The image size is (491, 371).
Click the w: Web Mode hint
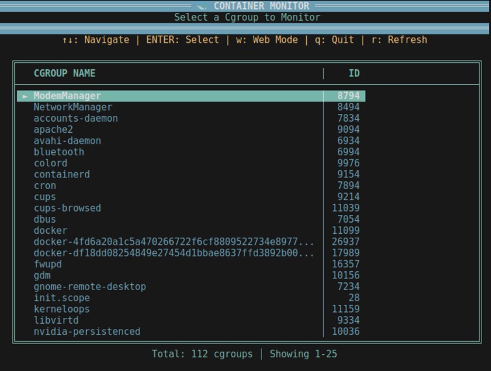click(x=267, y=40)
